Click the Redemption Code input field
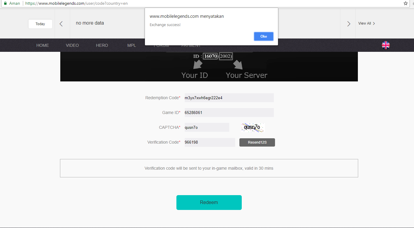Image resolution: width=414 pixels, height=228 pixels. pos(229,97)
